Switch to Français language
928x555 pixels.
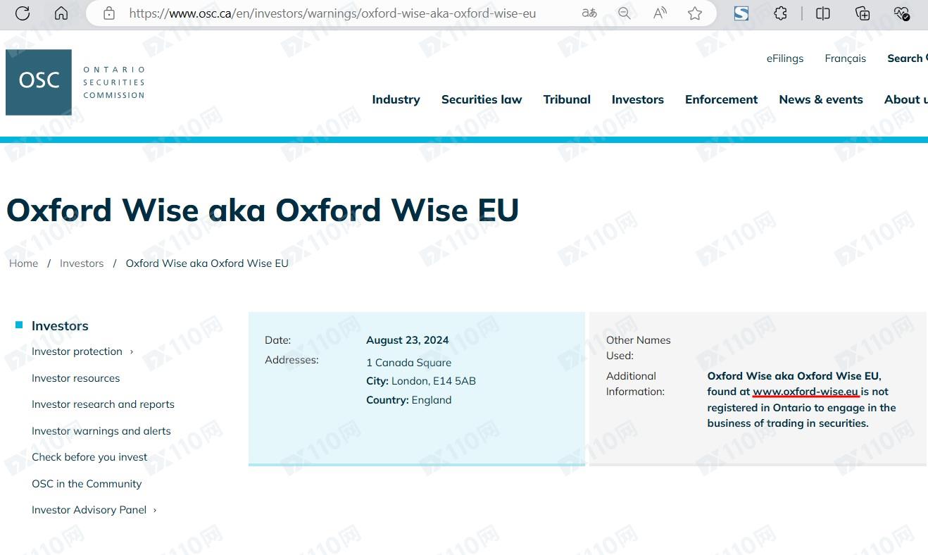click(x=845, y=58)
